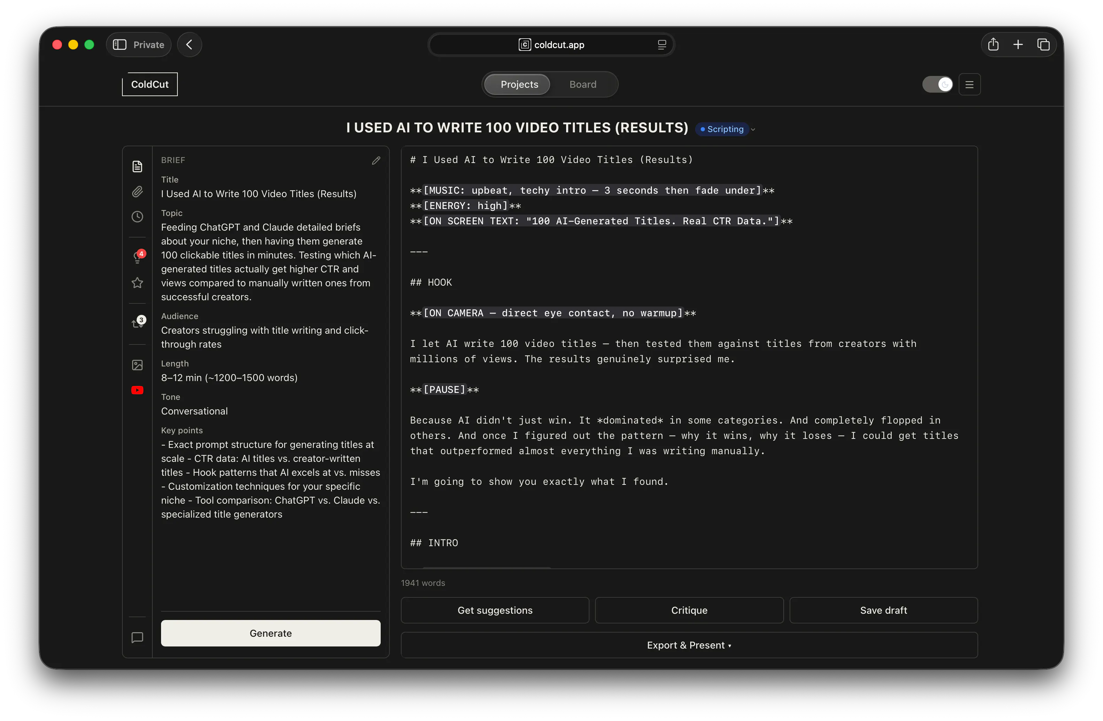Open the thumbnail image icon
This screenshot has width=1103, height=721.
click(137, 365)
